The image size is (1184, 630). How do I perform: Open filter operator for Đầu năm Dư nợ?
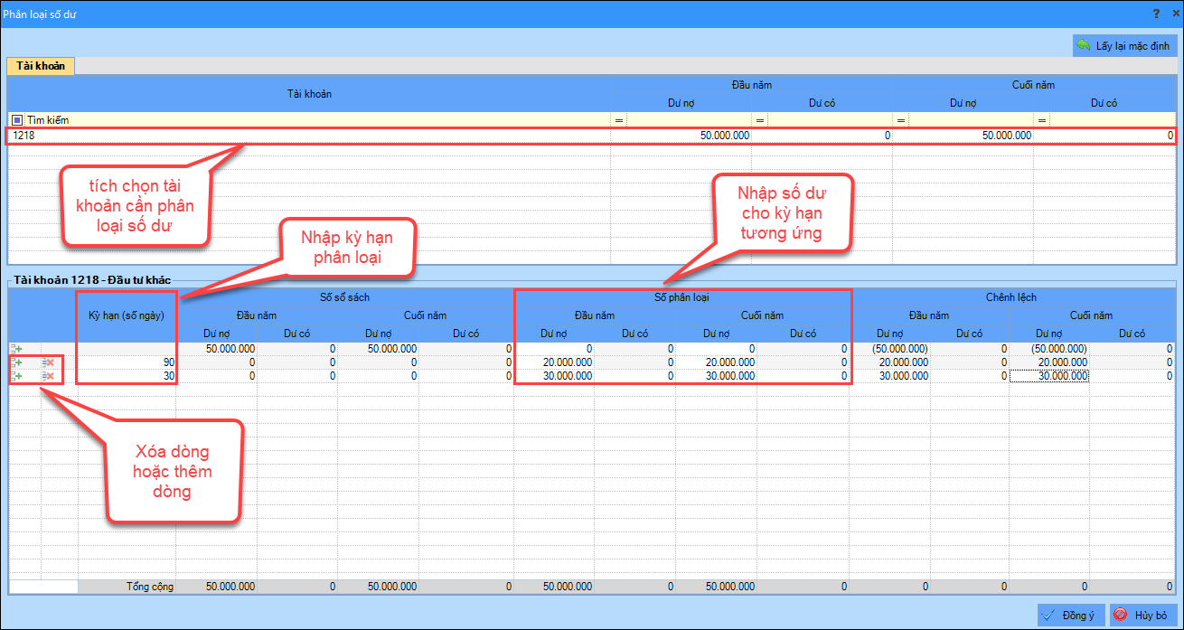click(619, 120)
